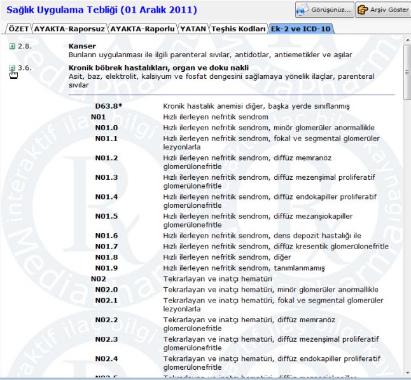Image resolution: width=411 pixels, height=380 pixels.
Task: Go to the YATAN tab
Action: click(192, 29)
